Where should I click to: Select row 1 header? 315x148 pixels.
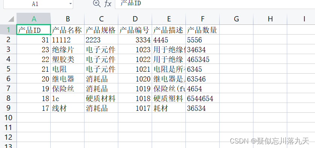pos(8,30)
